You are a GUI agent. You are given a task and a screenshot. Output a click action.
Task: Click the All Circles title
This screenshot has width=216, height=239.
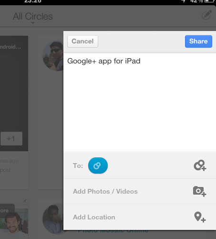(x=32, y=16)
